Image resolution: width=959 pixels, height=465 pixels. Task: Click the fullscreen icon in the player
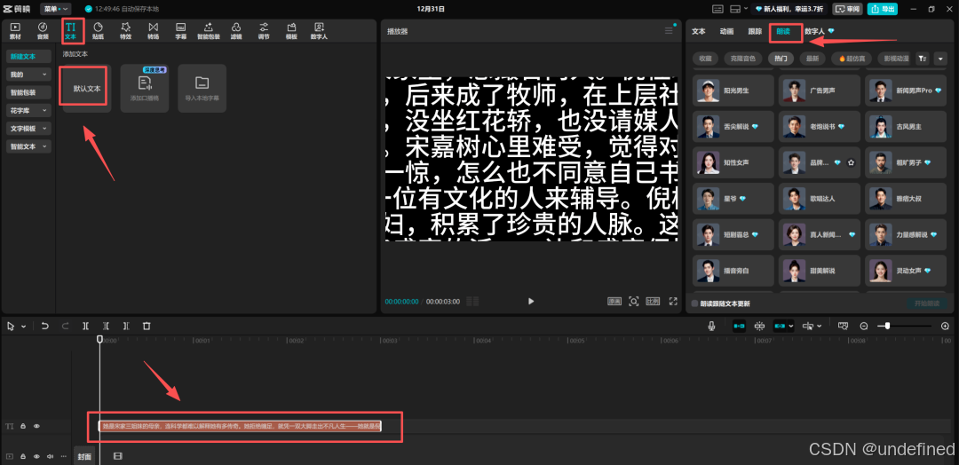(673, 301)
